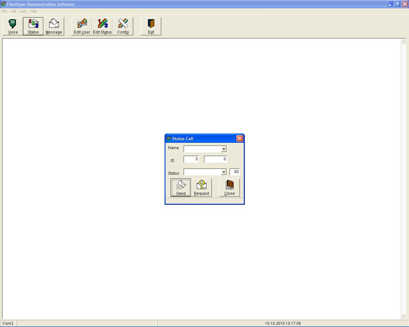409x327 pixels.
Task: Open the Edit Status tool
Action: (102, 26)
